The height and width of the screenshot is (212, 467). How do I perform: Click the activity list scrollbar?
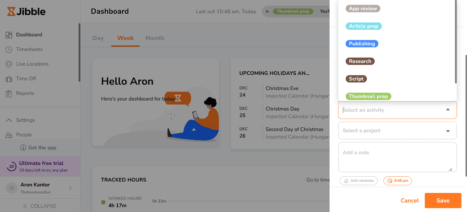[x=456, y=42]
